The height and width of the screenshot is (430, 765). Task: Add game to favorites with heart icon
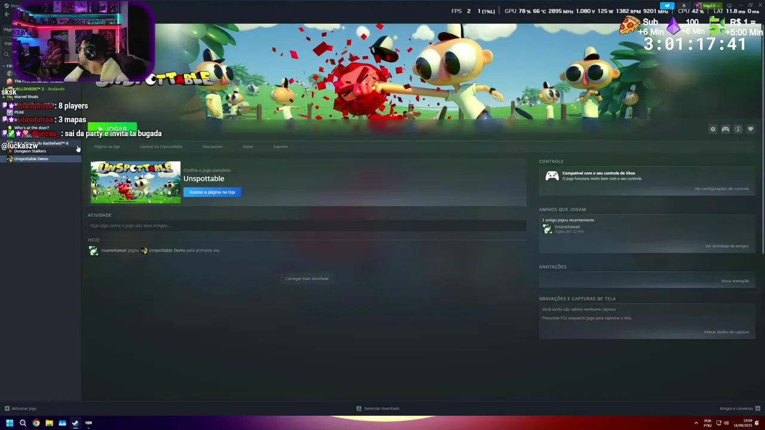(x=751, y=129)
